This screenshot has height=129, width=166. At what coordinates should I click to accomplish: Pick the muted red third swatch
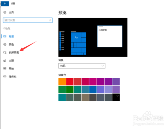click(x=77, y=82)
